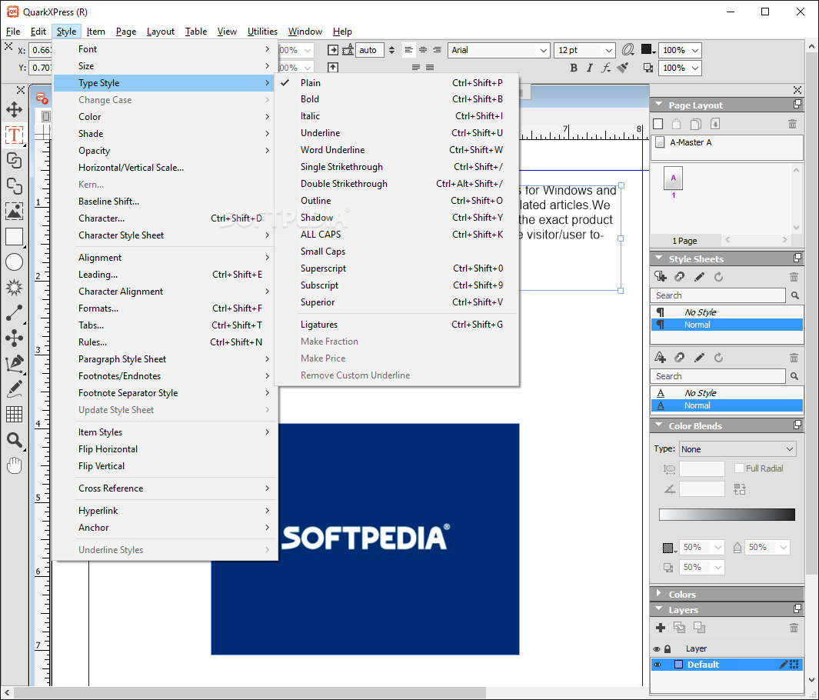The image size is (819, 700).
Task: Open the Color Blends Type dropdown
Action: point(737,449)
